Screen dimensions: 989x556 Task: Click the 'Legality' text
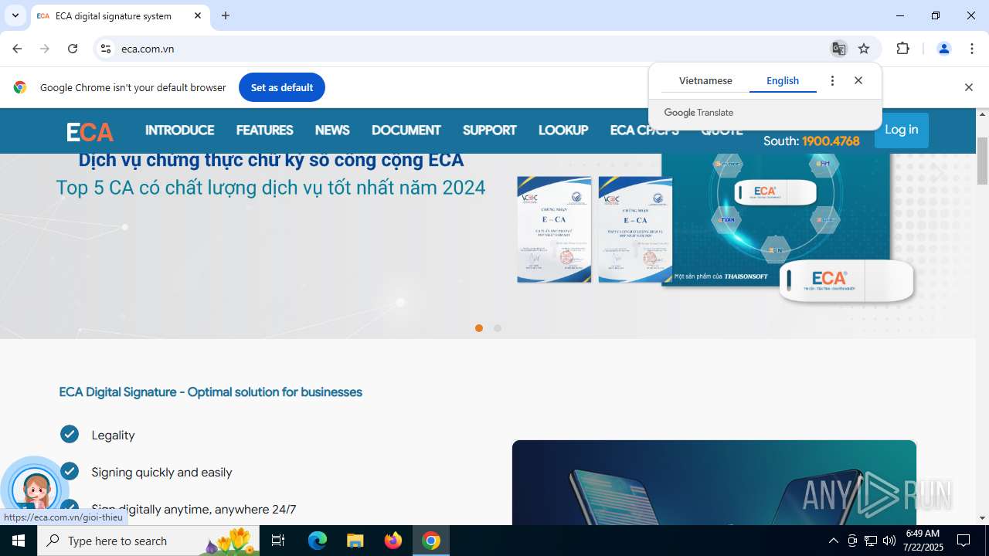click(x=113, y=436)
